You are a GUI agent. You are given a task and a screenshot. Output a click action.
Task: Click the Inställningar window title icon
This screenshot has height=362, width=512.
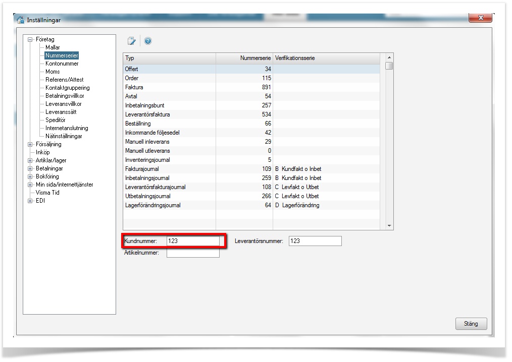pos(20,20)
